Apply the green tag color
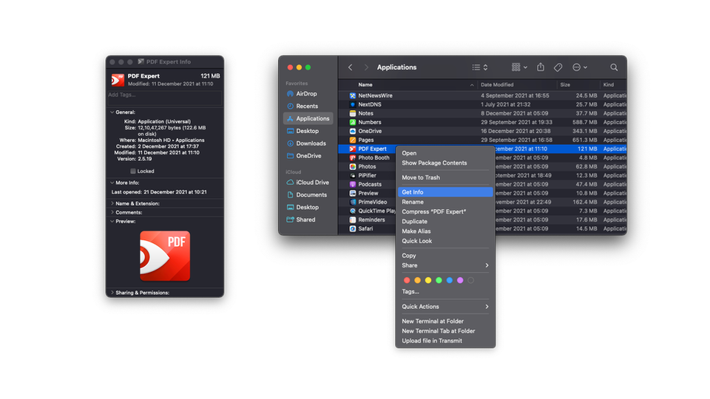The image size is (710, 399). pos(439,281)
